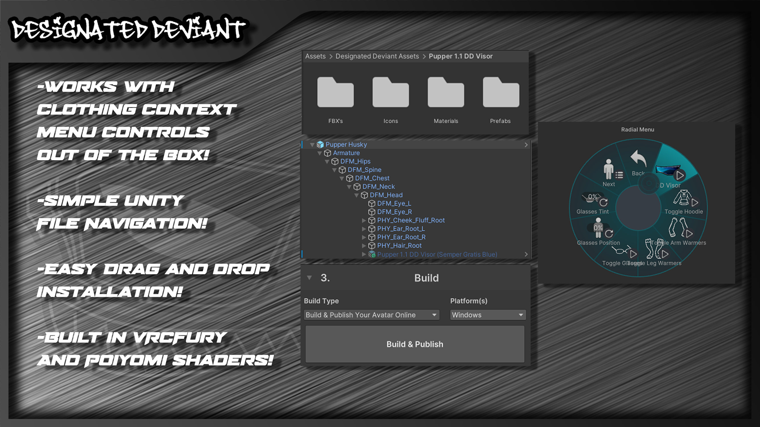Collapse the 3. Build section
The width and height of the screenshot is (760, 427).
click(x=309, y=278)
